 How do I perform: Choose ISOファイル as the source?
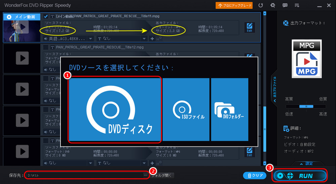[x=186, y=110]
